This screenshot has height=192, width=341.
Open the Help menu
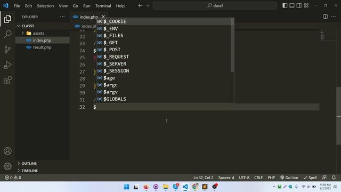pyautogui.click(x=120, y=6)
